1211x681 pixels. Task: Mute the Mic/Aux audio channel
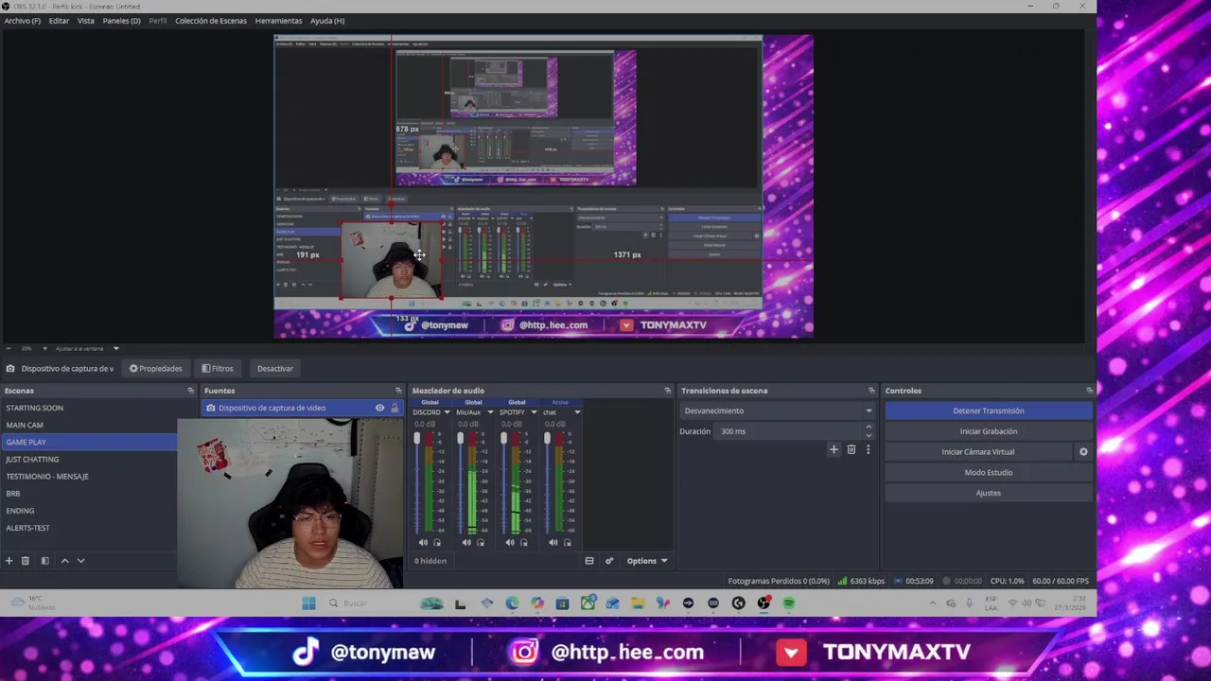tap(466, 543)
